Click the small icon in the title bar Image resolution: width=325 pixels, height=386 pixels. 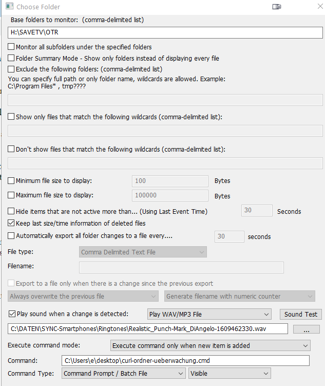tap(276, 7)
